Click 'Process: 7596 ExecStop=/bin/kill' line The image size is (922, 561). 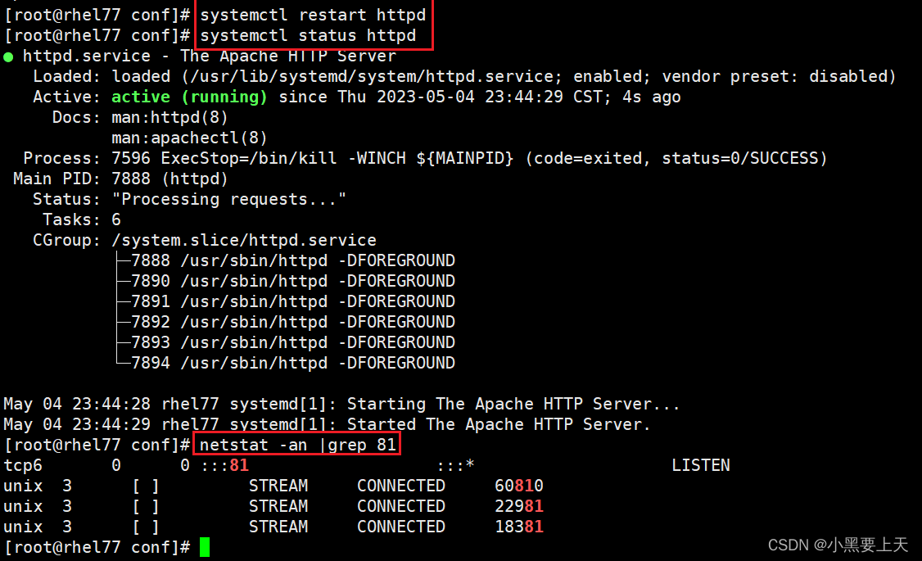click(x=180, y=158)
